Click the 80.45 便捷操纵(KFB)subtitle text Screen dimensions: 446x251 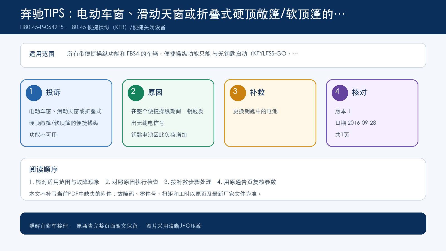click(119, 27)
